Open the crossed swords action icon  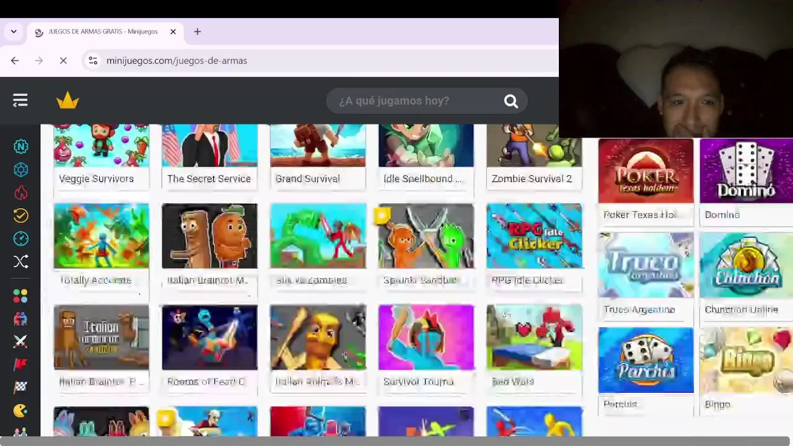[20, 341]
